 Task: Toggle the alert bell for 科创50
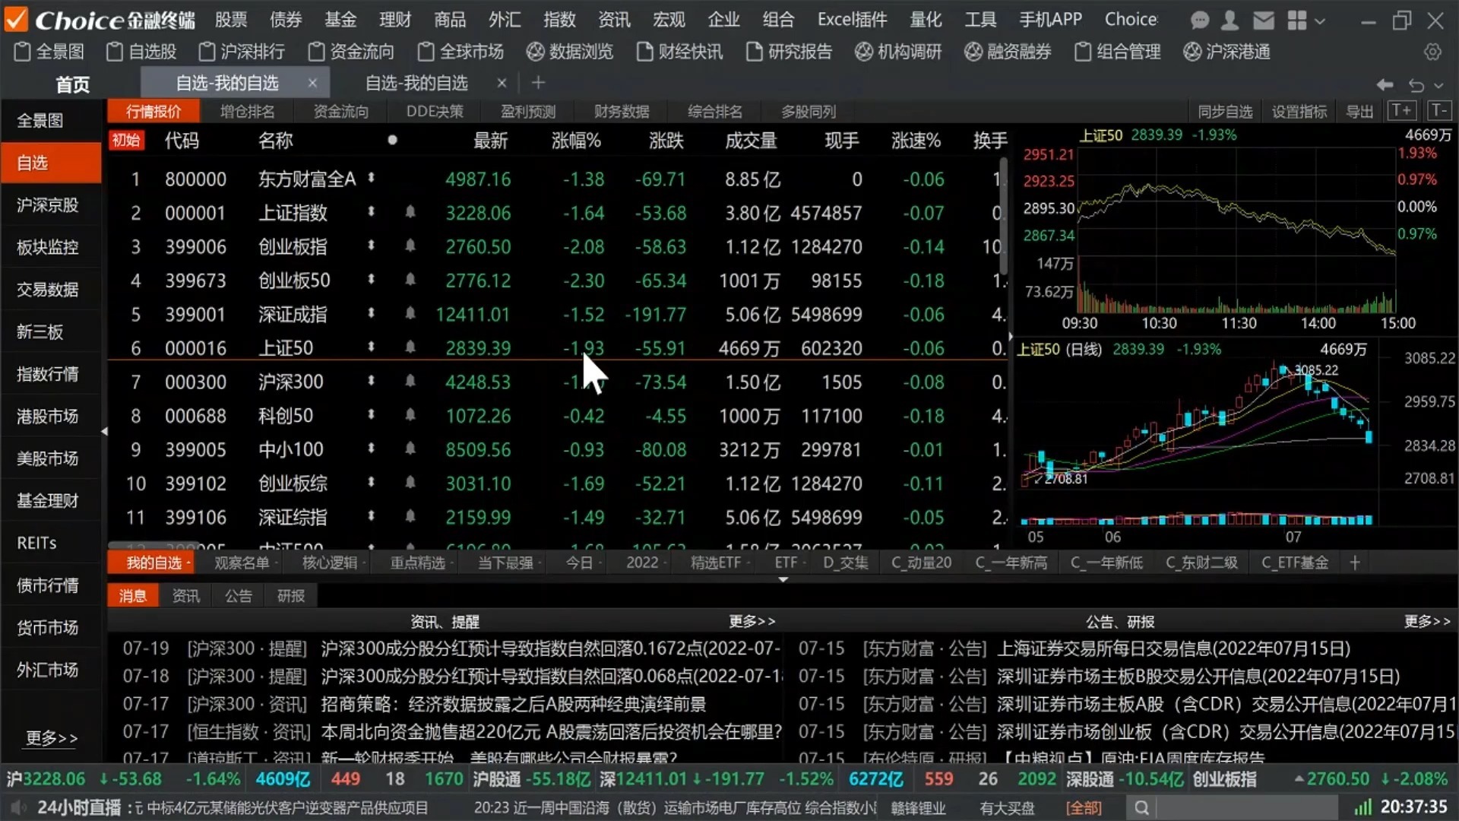410,415
